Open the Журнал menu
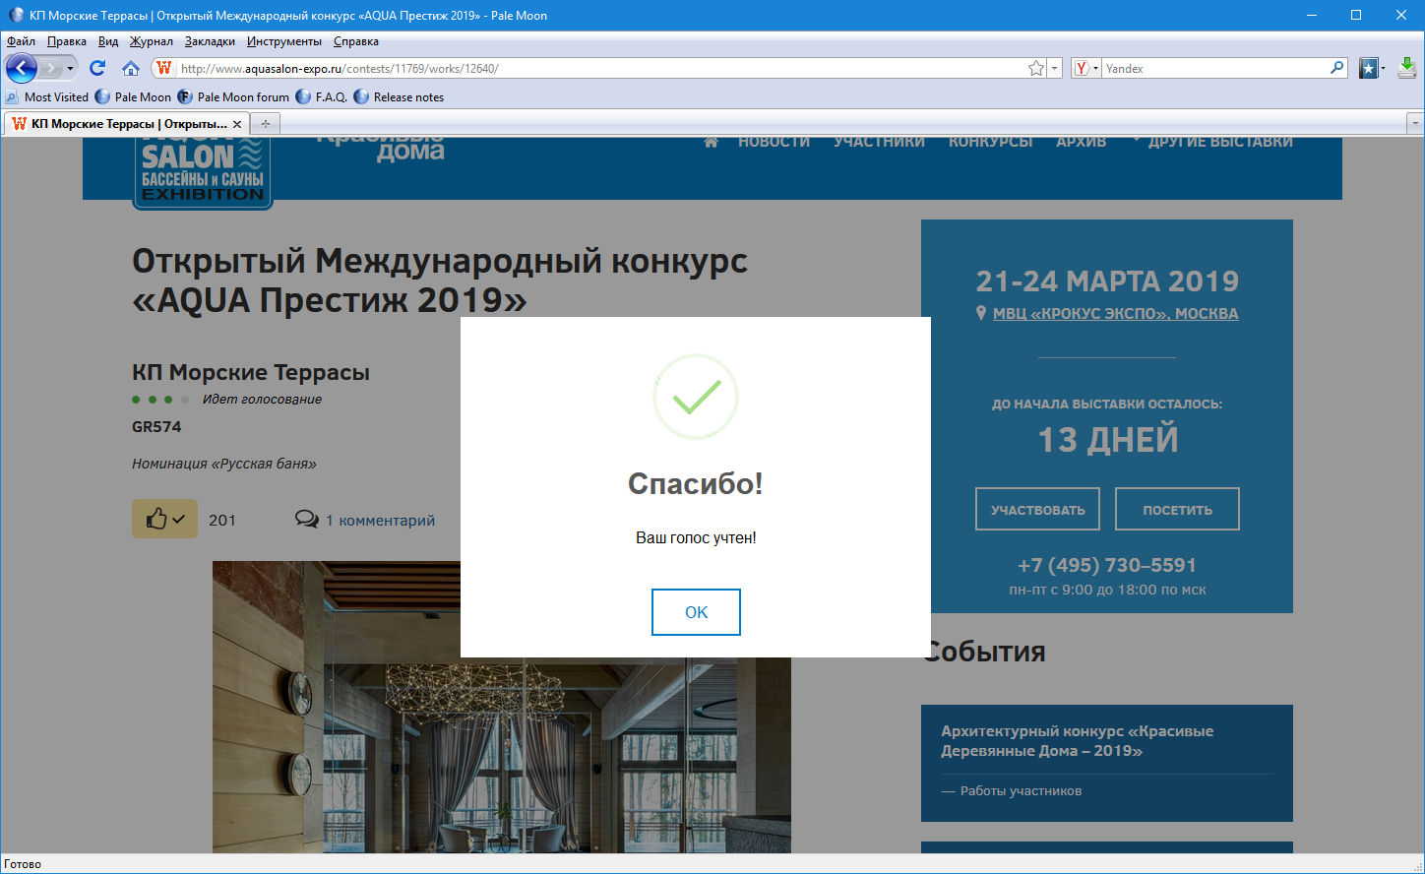 [152, 41]
